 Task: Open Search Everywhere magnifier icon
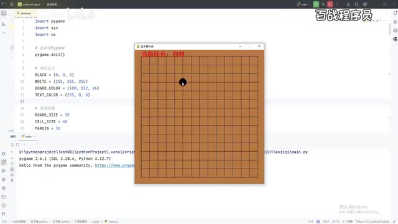[x=356, y=4]
